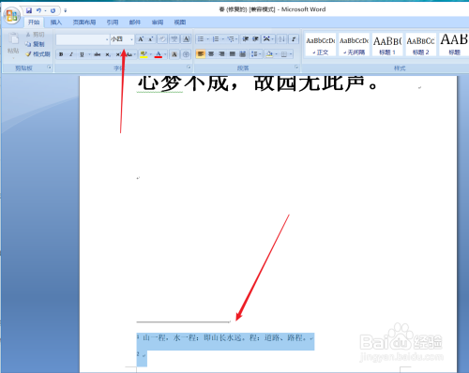Open the underline style dropdown arrow

click(89, 54)
